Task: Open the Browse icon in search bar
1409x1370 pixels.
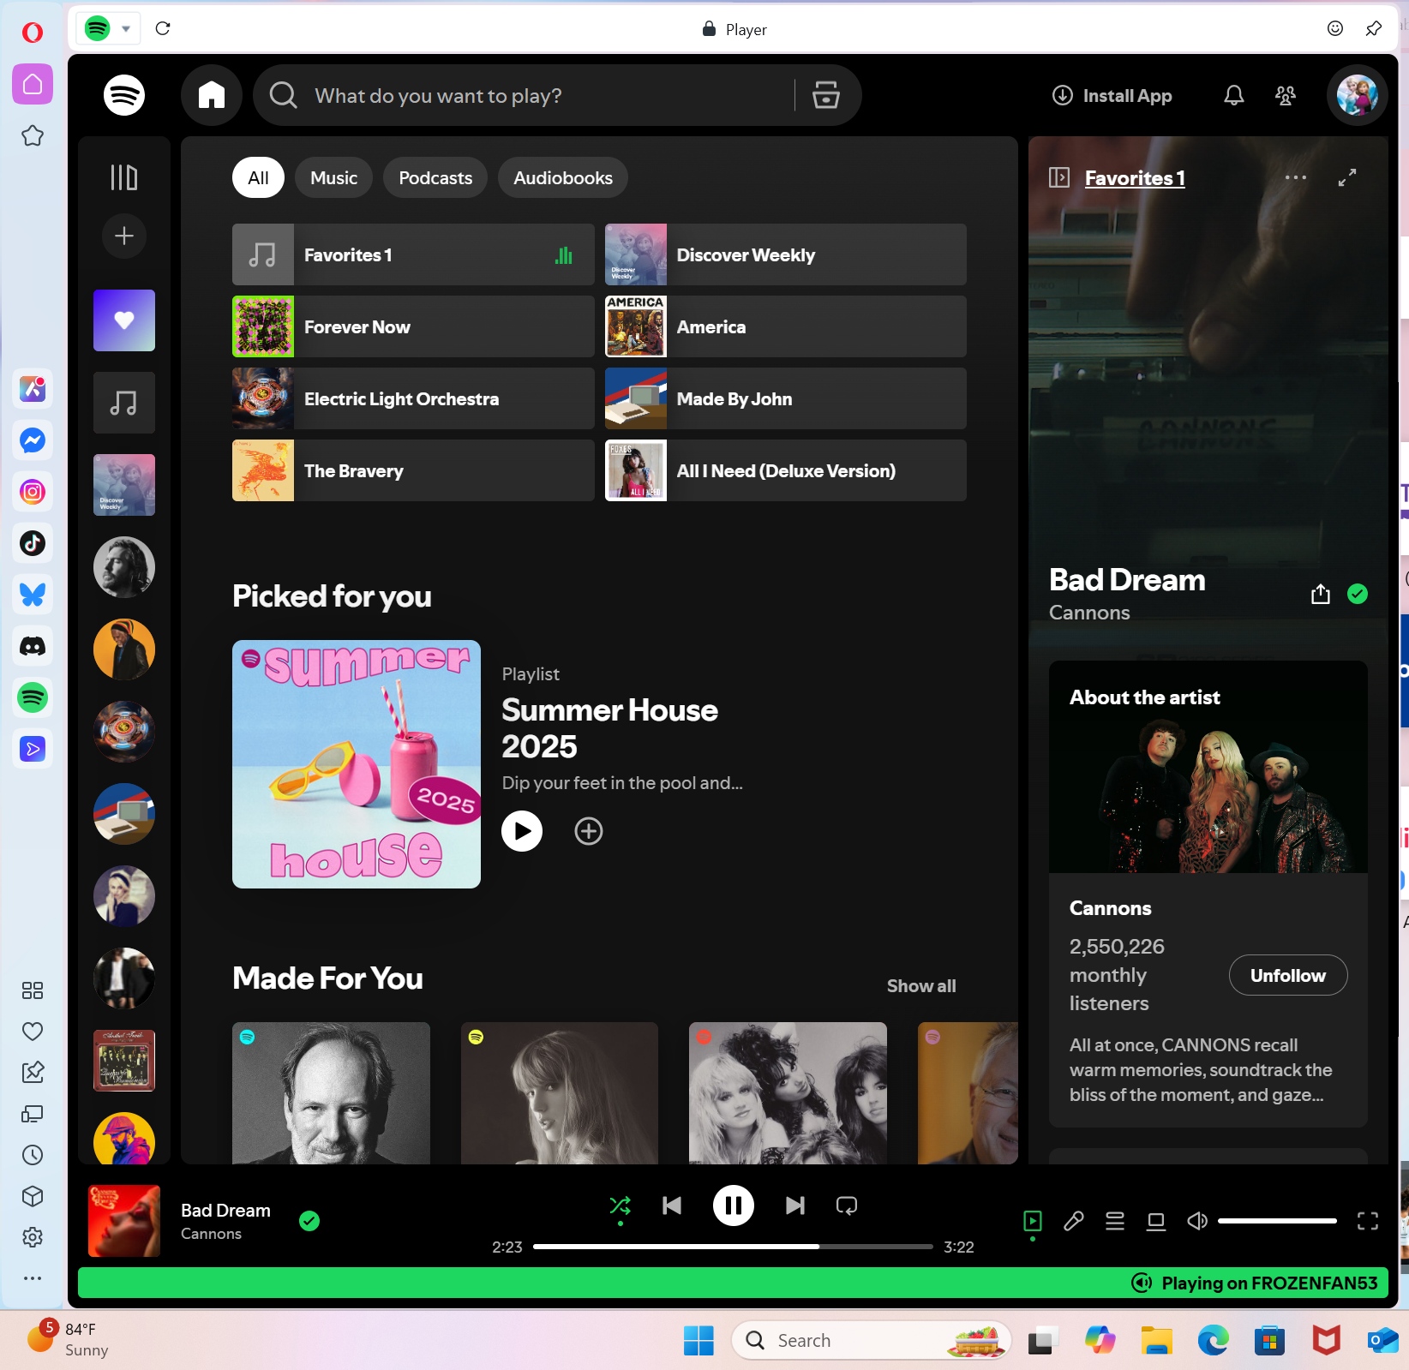Action: pyautogui.click(x=825, y=95)
